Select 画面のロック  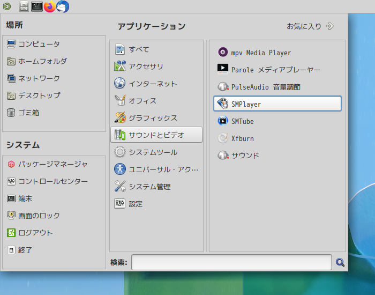pos(54,216)
